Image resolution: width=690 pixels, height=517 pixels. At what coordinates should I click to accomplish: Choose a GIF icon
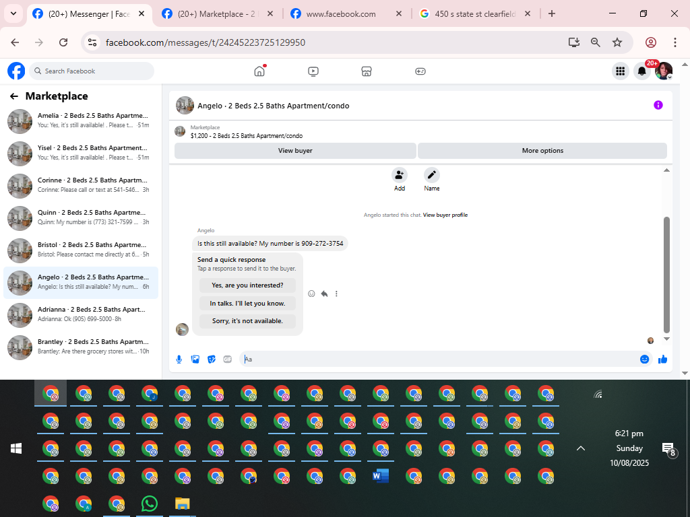pyautogui.click(x=228, y=359)
